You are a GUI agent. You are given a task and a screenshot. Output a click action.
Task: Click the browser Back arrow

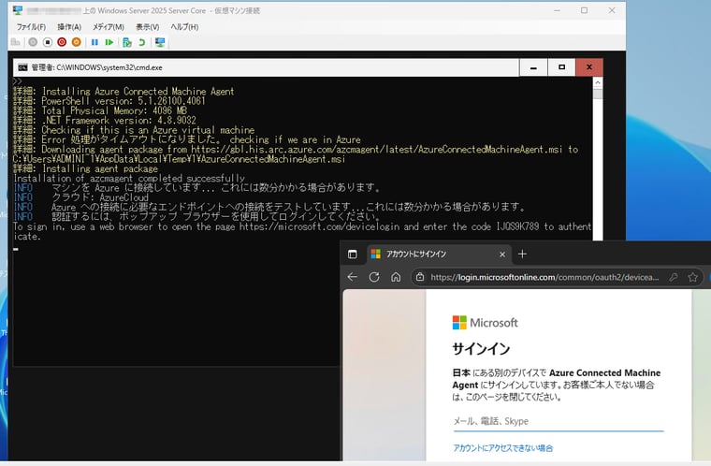pyautogui.click(x=353, y=277)
